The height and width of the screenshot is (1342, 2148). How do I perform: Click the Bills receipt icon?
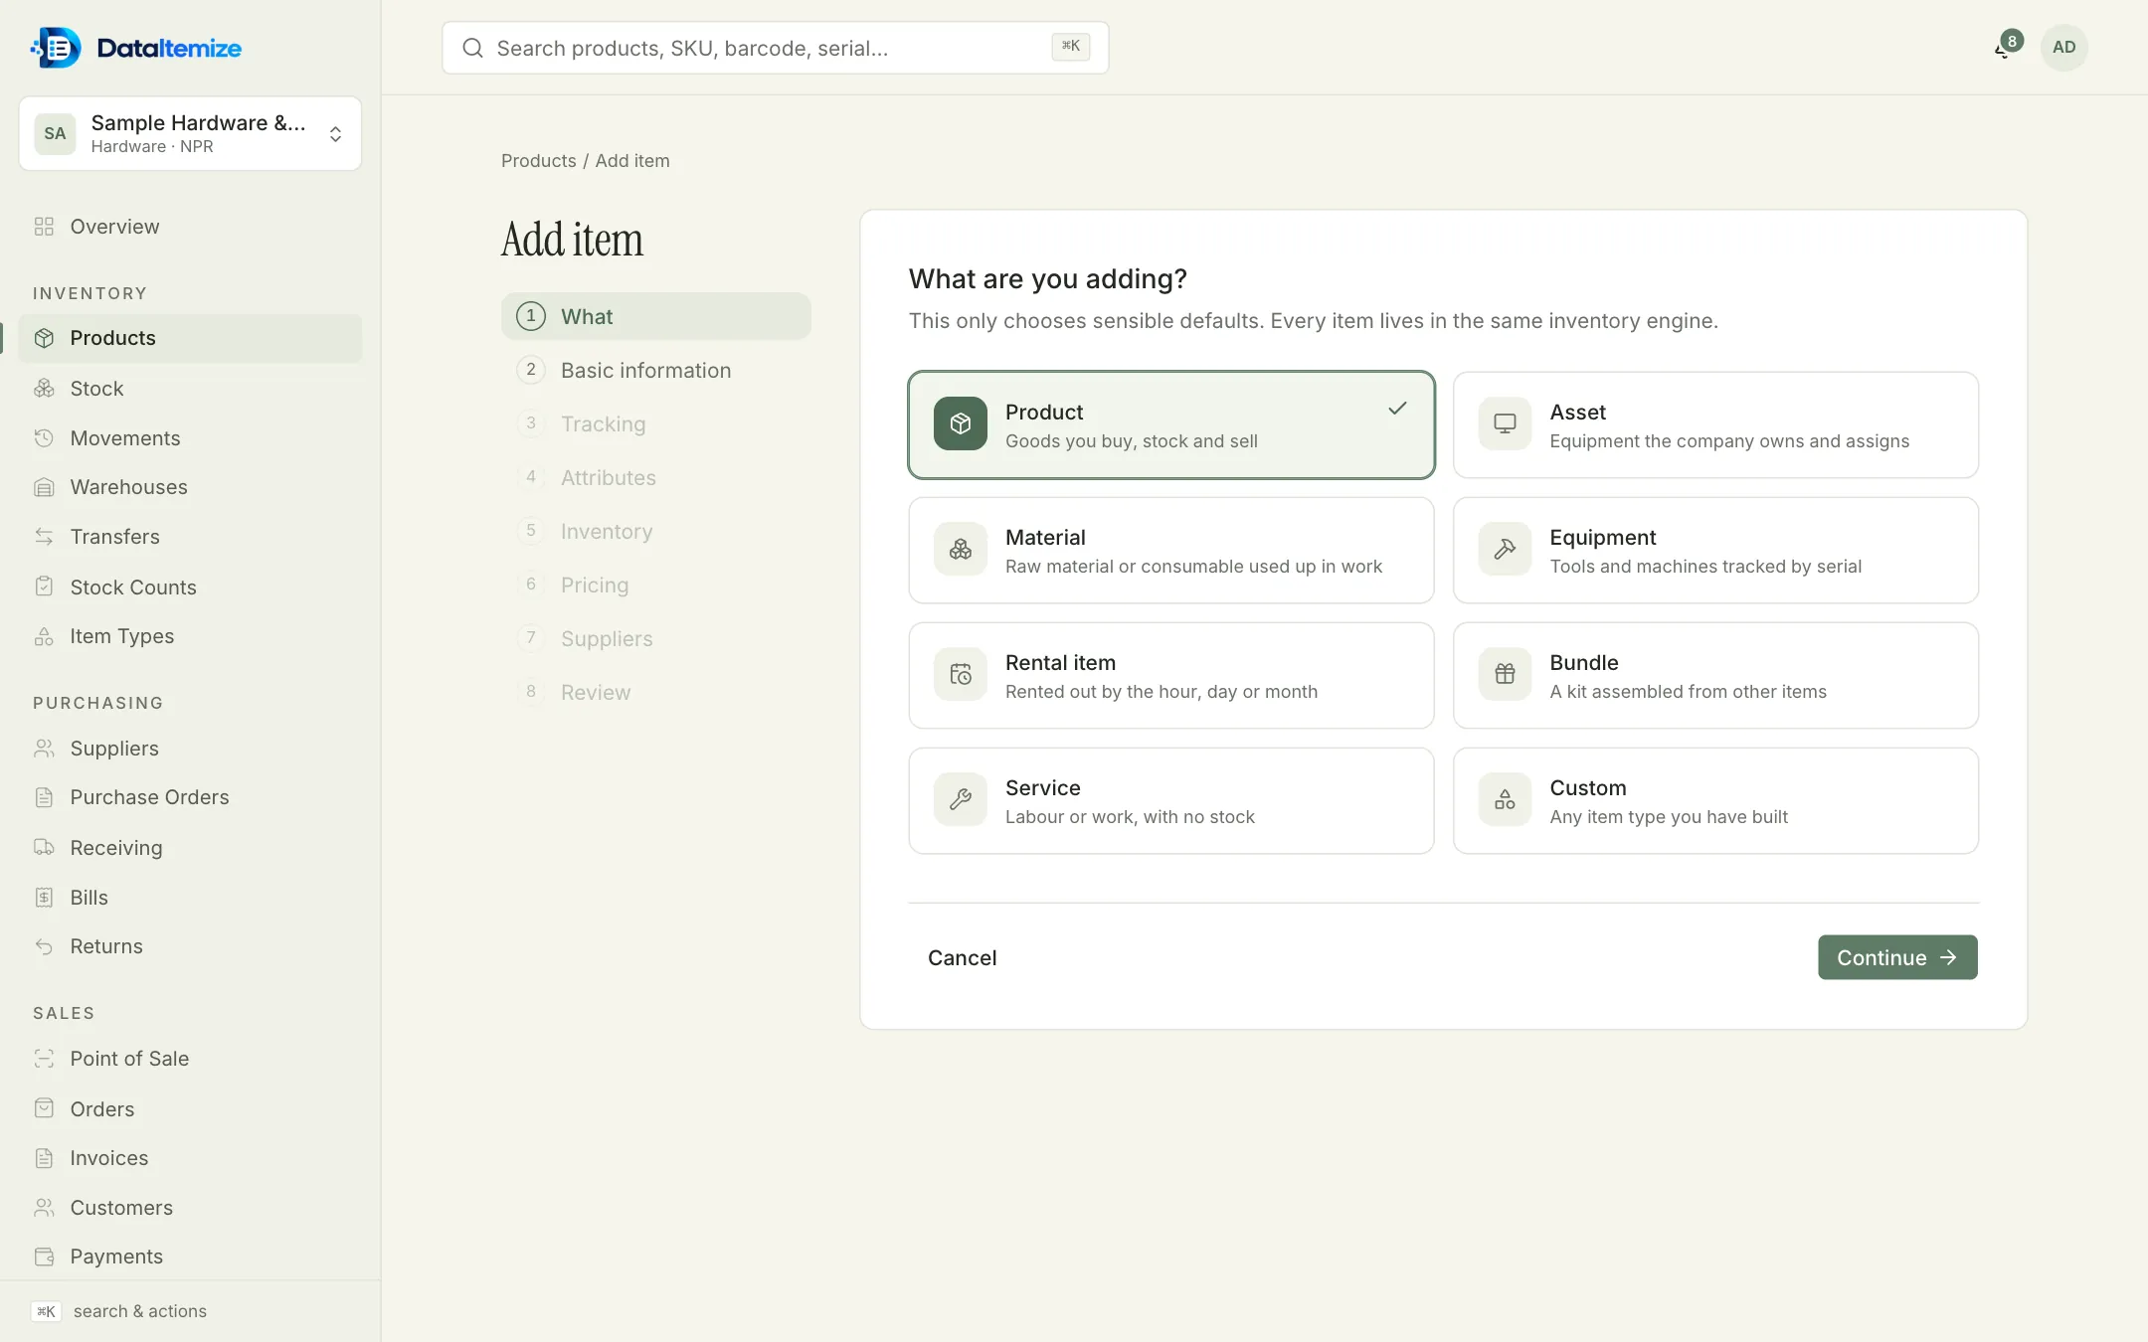click(x=44, y=898)
